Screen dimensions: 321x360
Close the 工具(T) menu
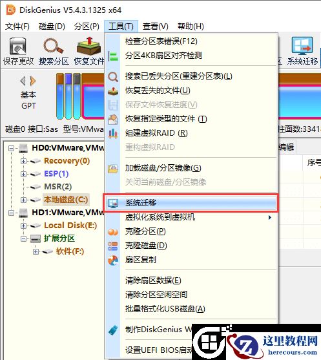(x=121, y=26)
